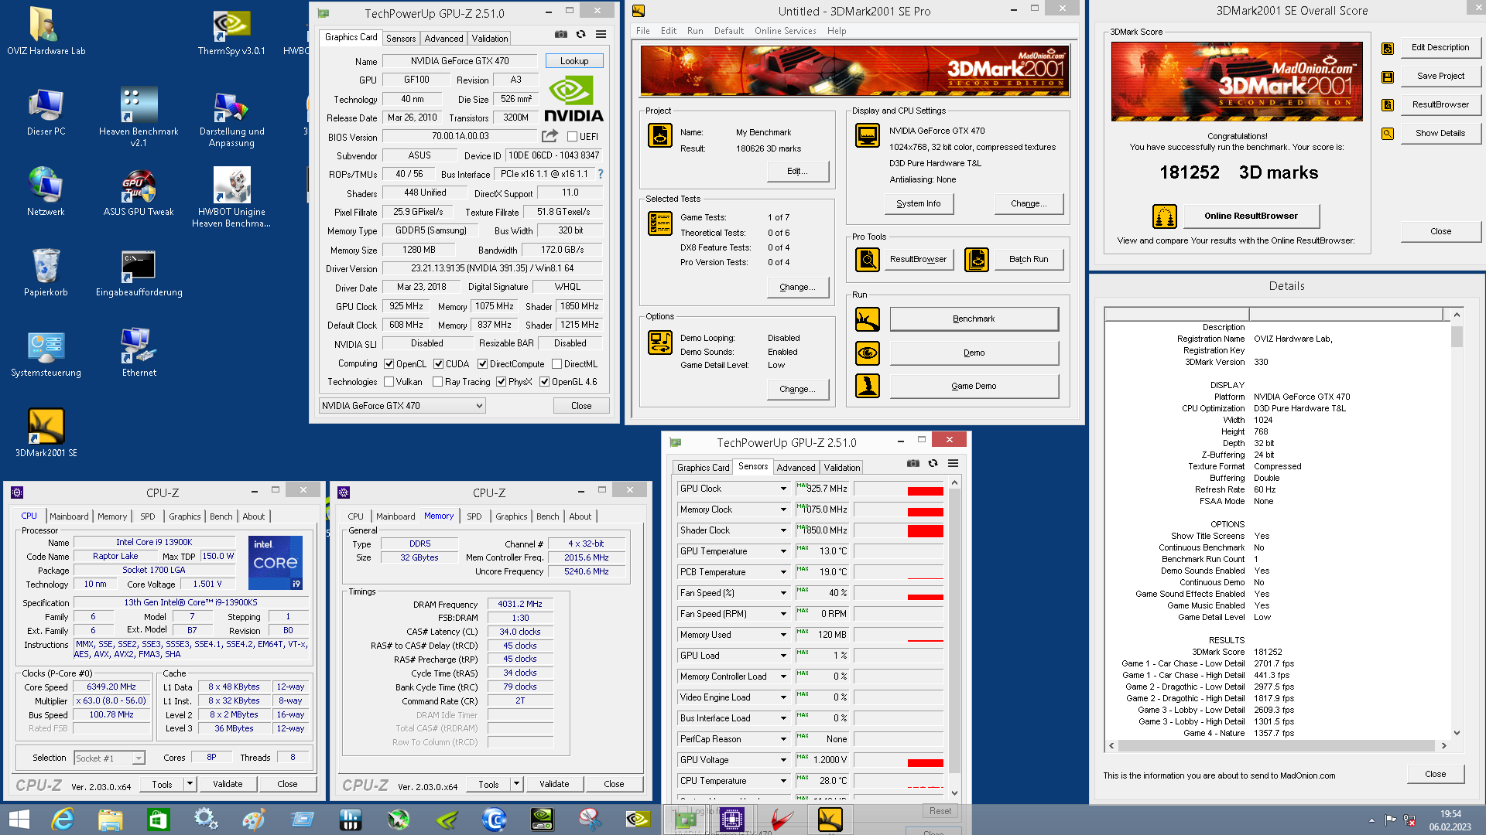Open the Windows Start button

coord(19,820)
